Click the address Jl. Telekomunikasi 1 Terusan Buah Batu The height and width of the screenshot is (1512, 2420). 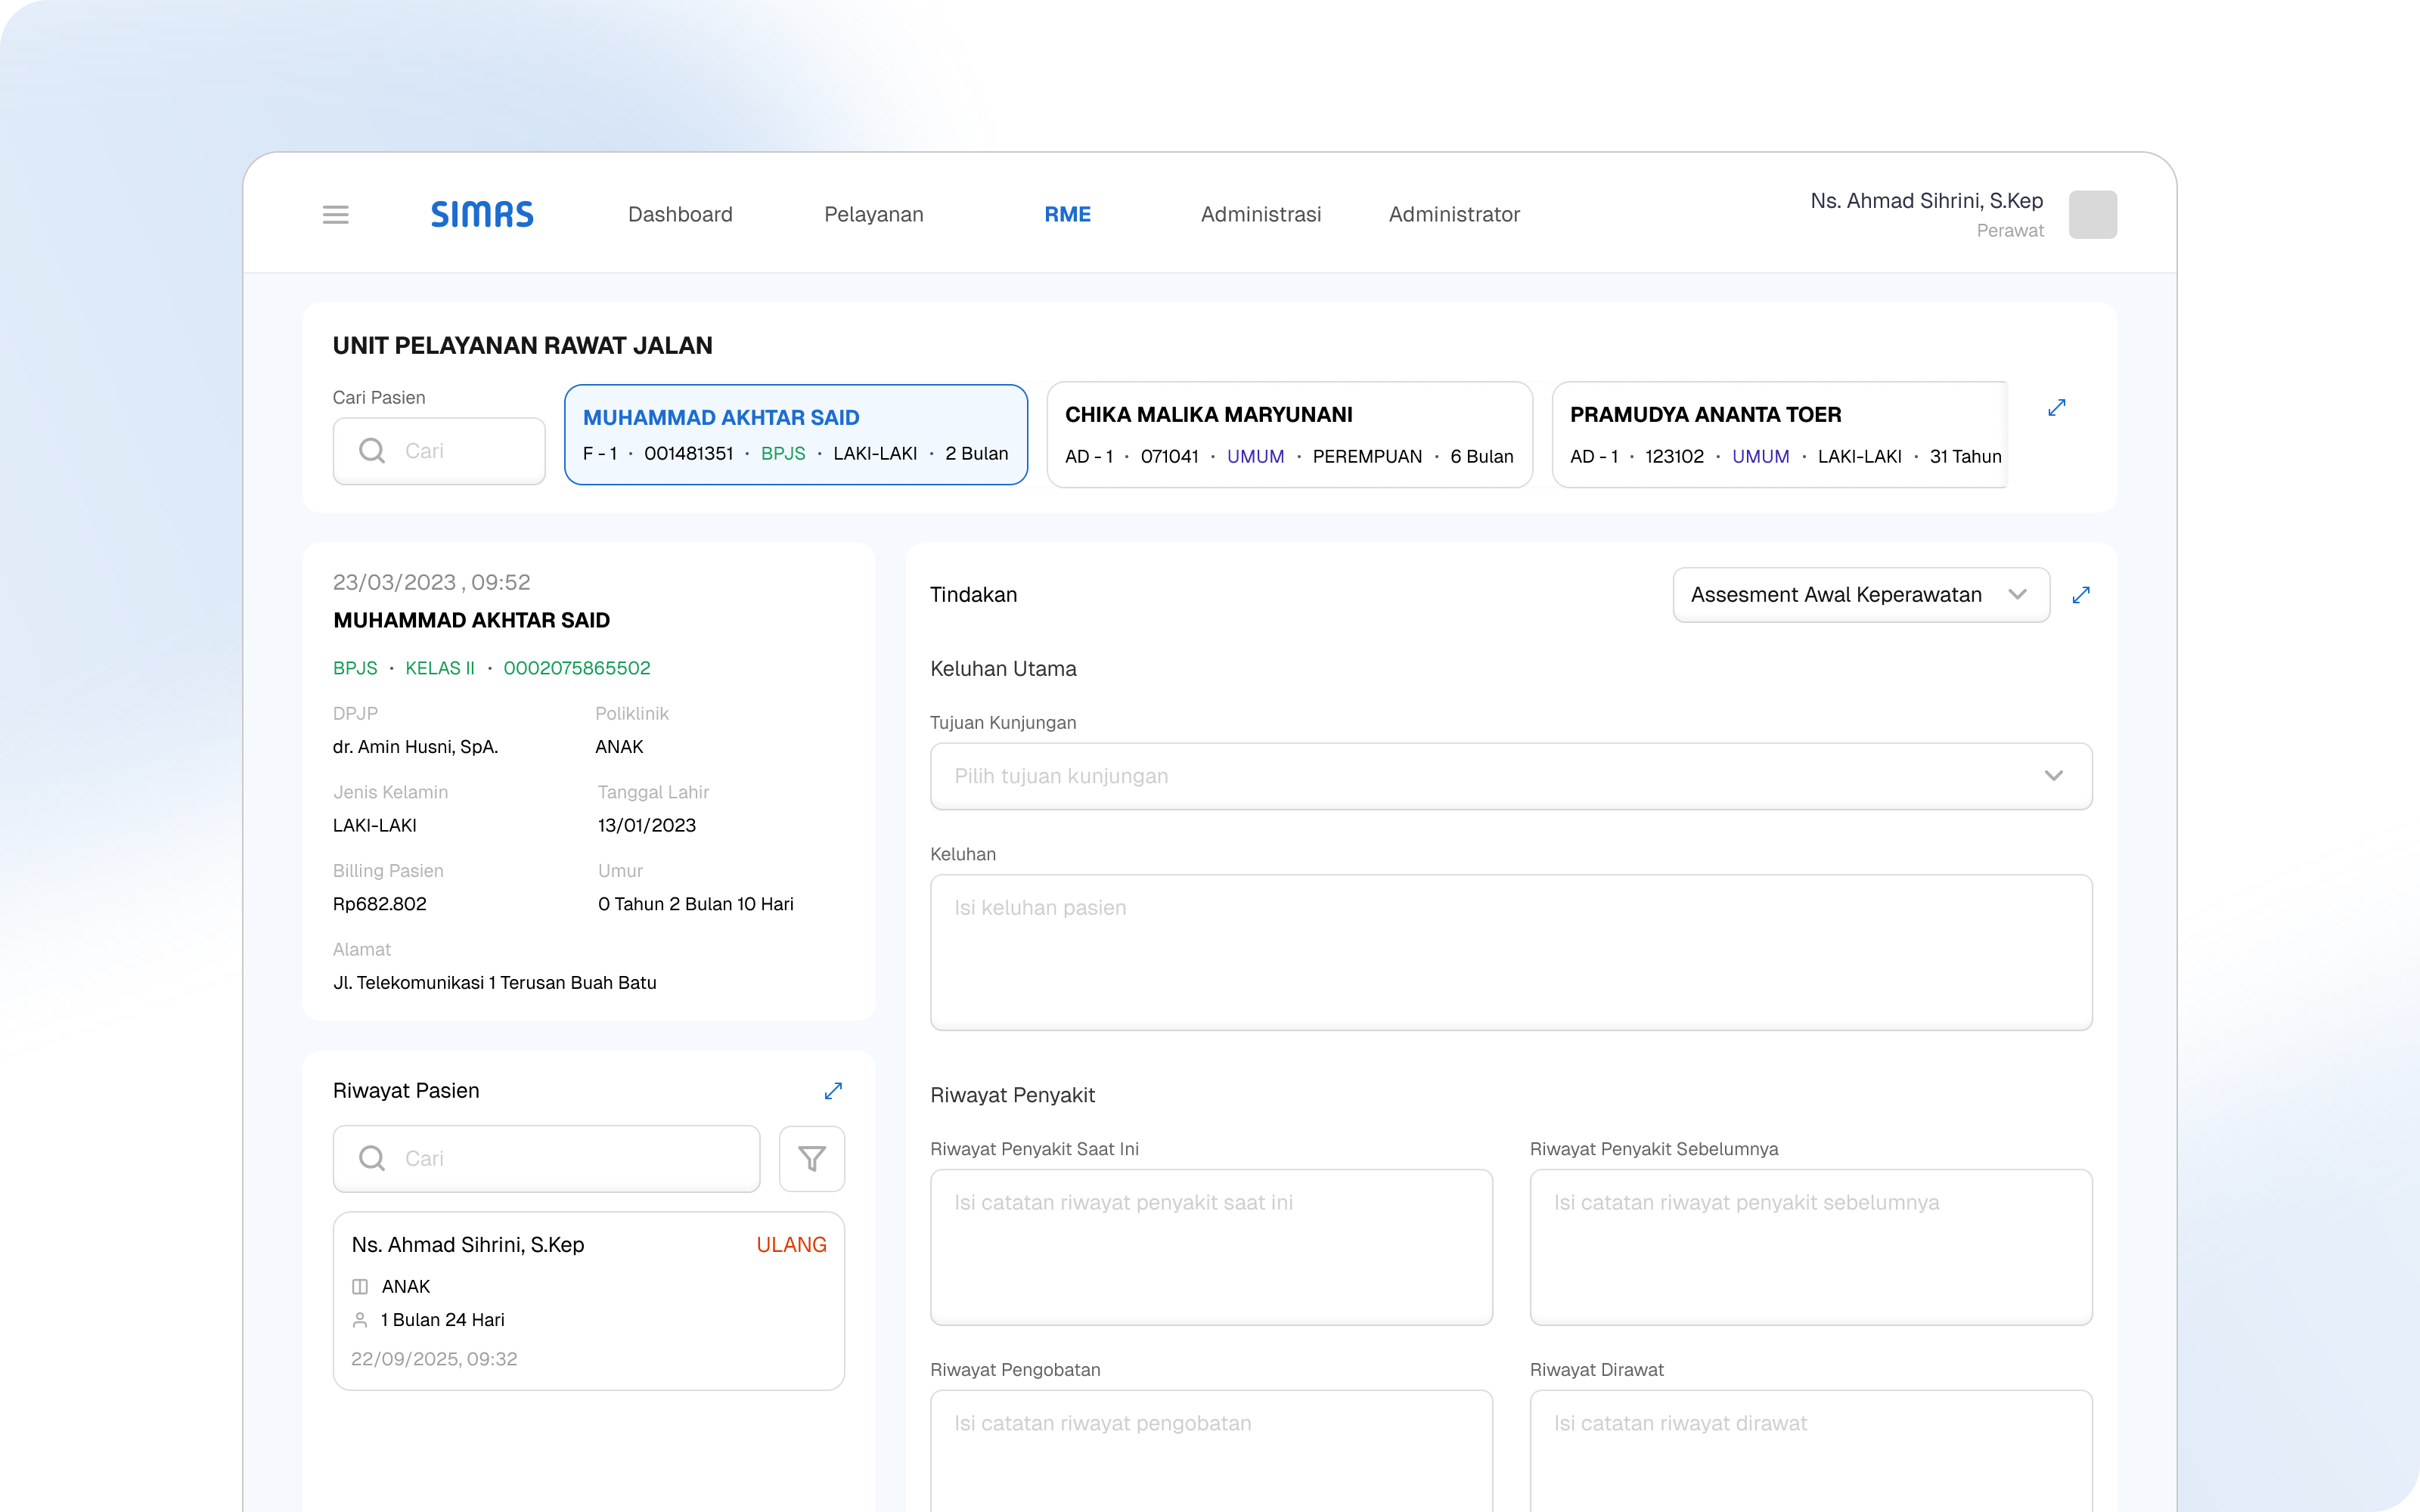[x=495, y=983]
